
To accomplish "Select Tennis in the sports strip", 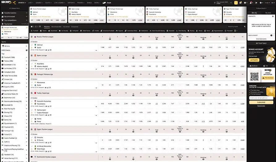I will (43, 31).
